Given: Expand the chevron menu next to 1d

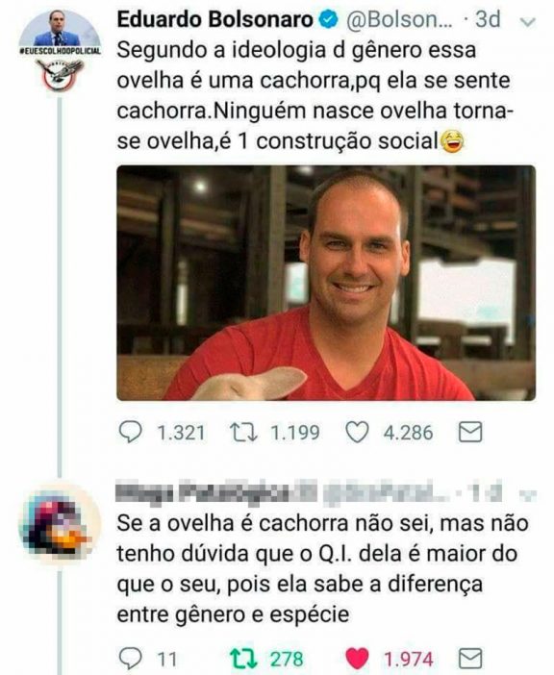Looking at the screenshot, I should click(x=528, y=495).
